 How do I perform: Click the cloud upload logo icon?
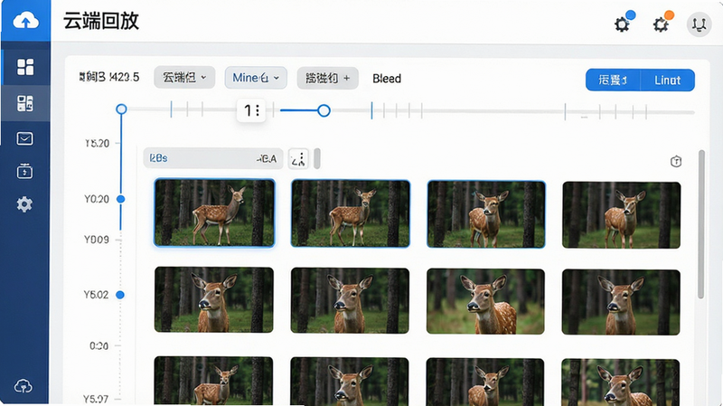tap(25, 21)
